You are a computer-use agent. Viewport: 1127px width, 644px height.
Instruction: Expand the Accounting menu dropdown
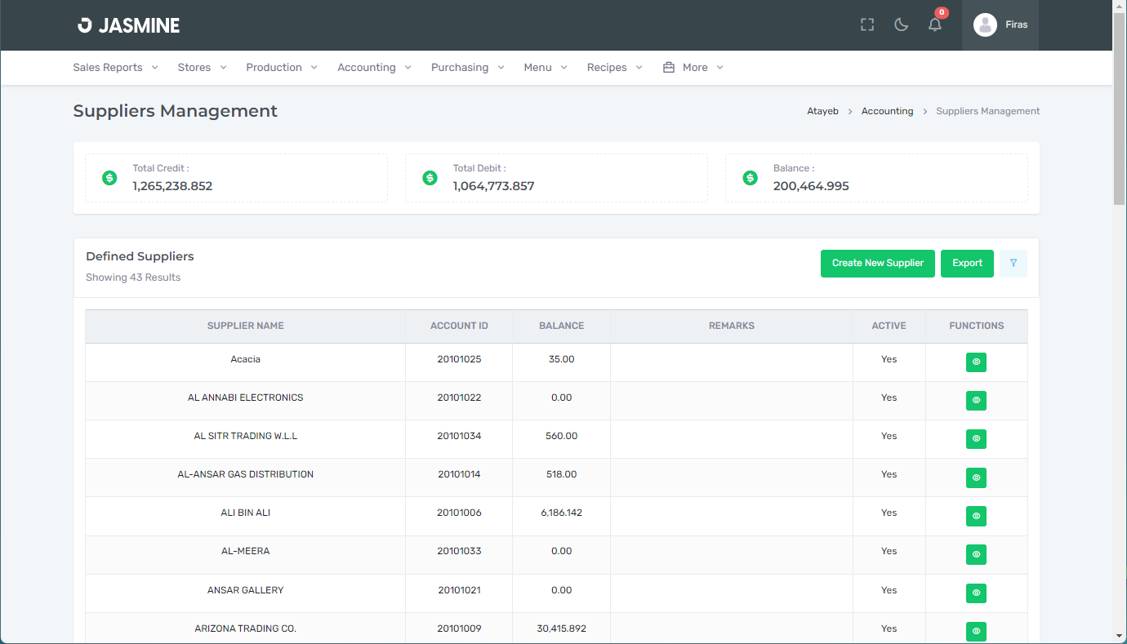[x=374, y=68]
